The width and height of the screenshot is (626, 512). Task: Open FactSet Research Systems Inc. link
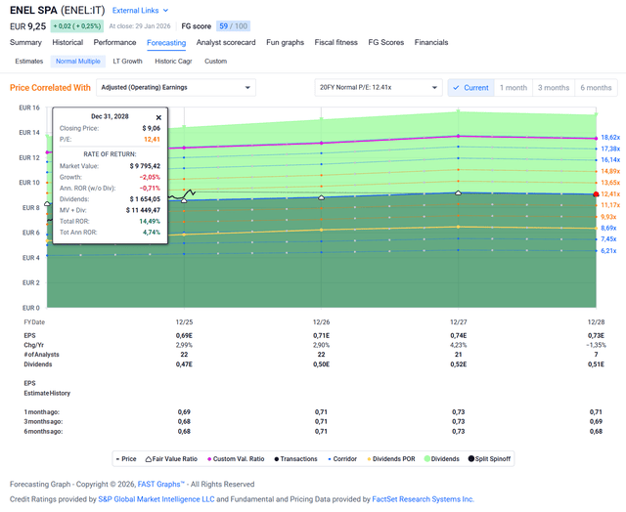point(423,499)
